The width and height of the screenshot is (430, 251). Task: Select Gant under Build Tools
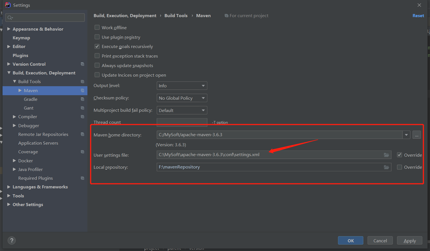tap(29, 108)
